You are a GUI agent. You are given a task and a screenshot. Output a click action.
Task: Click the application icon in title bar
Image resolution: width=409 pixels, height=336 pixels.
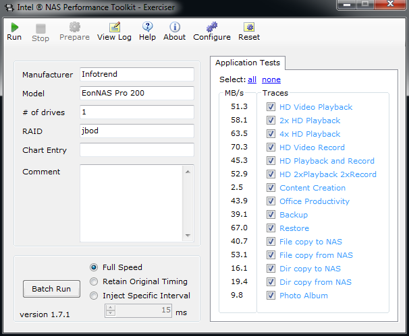coord(9,7)
